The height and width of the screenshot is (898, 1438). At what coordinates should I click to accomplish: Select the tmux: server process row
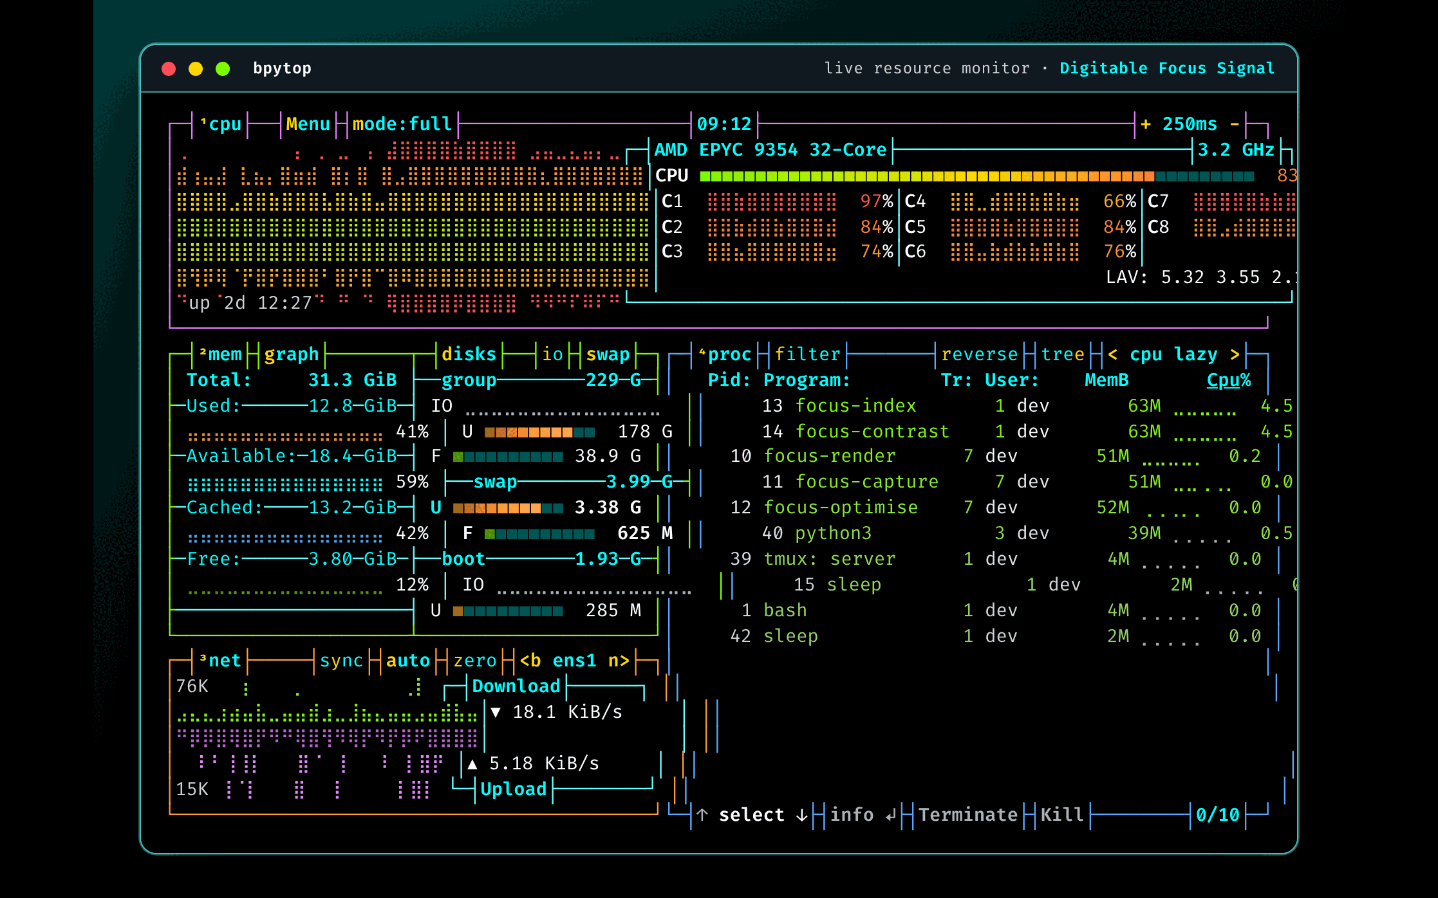pyautogui.click(x=996, y=558)
